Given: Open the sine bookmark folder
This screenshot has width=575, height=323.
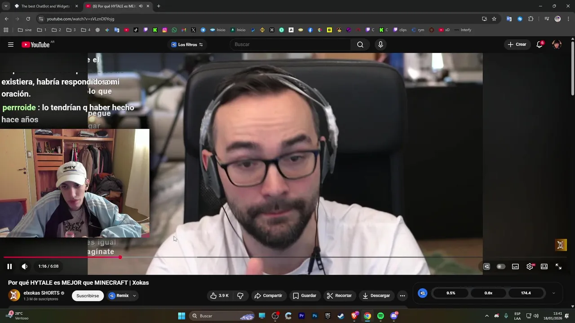Looking at the screenshot, I should pos(25,30).
